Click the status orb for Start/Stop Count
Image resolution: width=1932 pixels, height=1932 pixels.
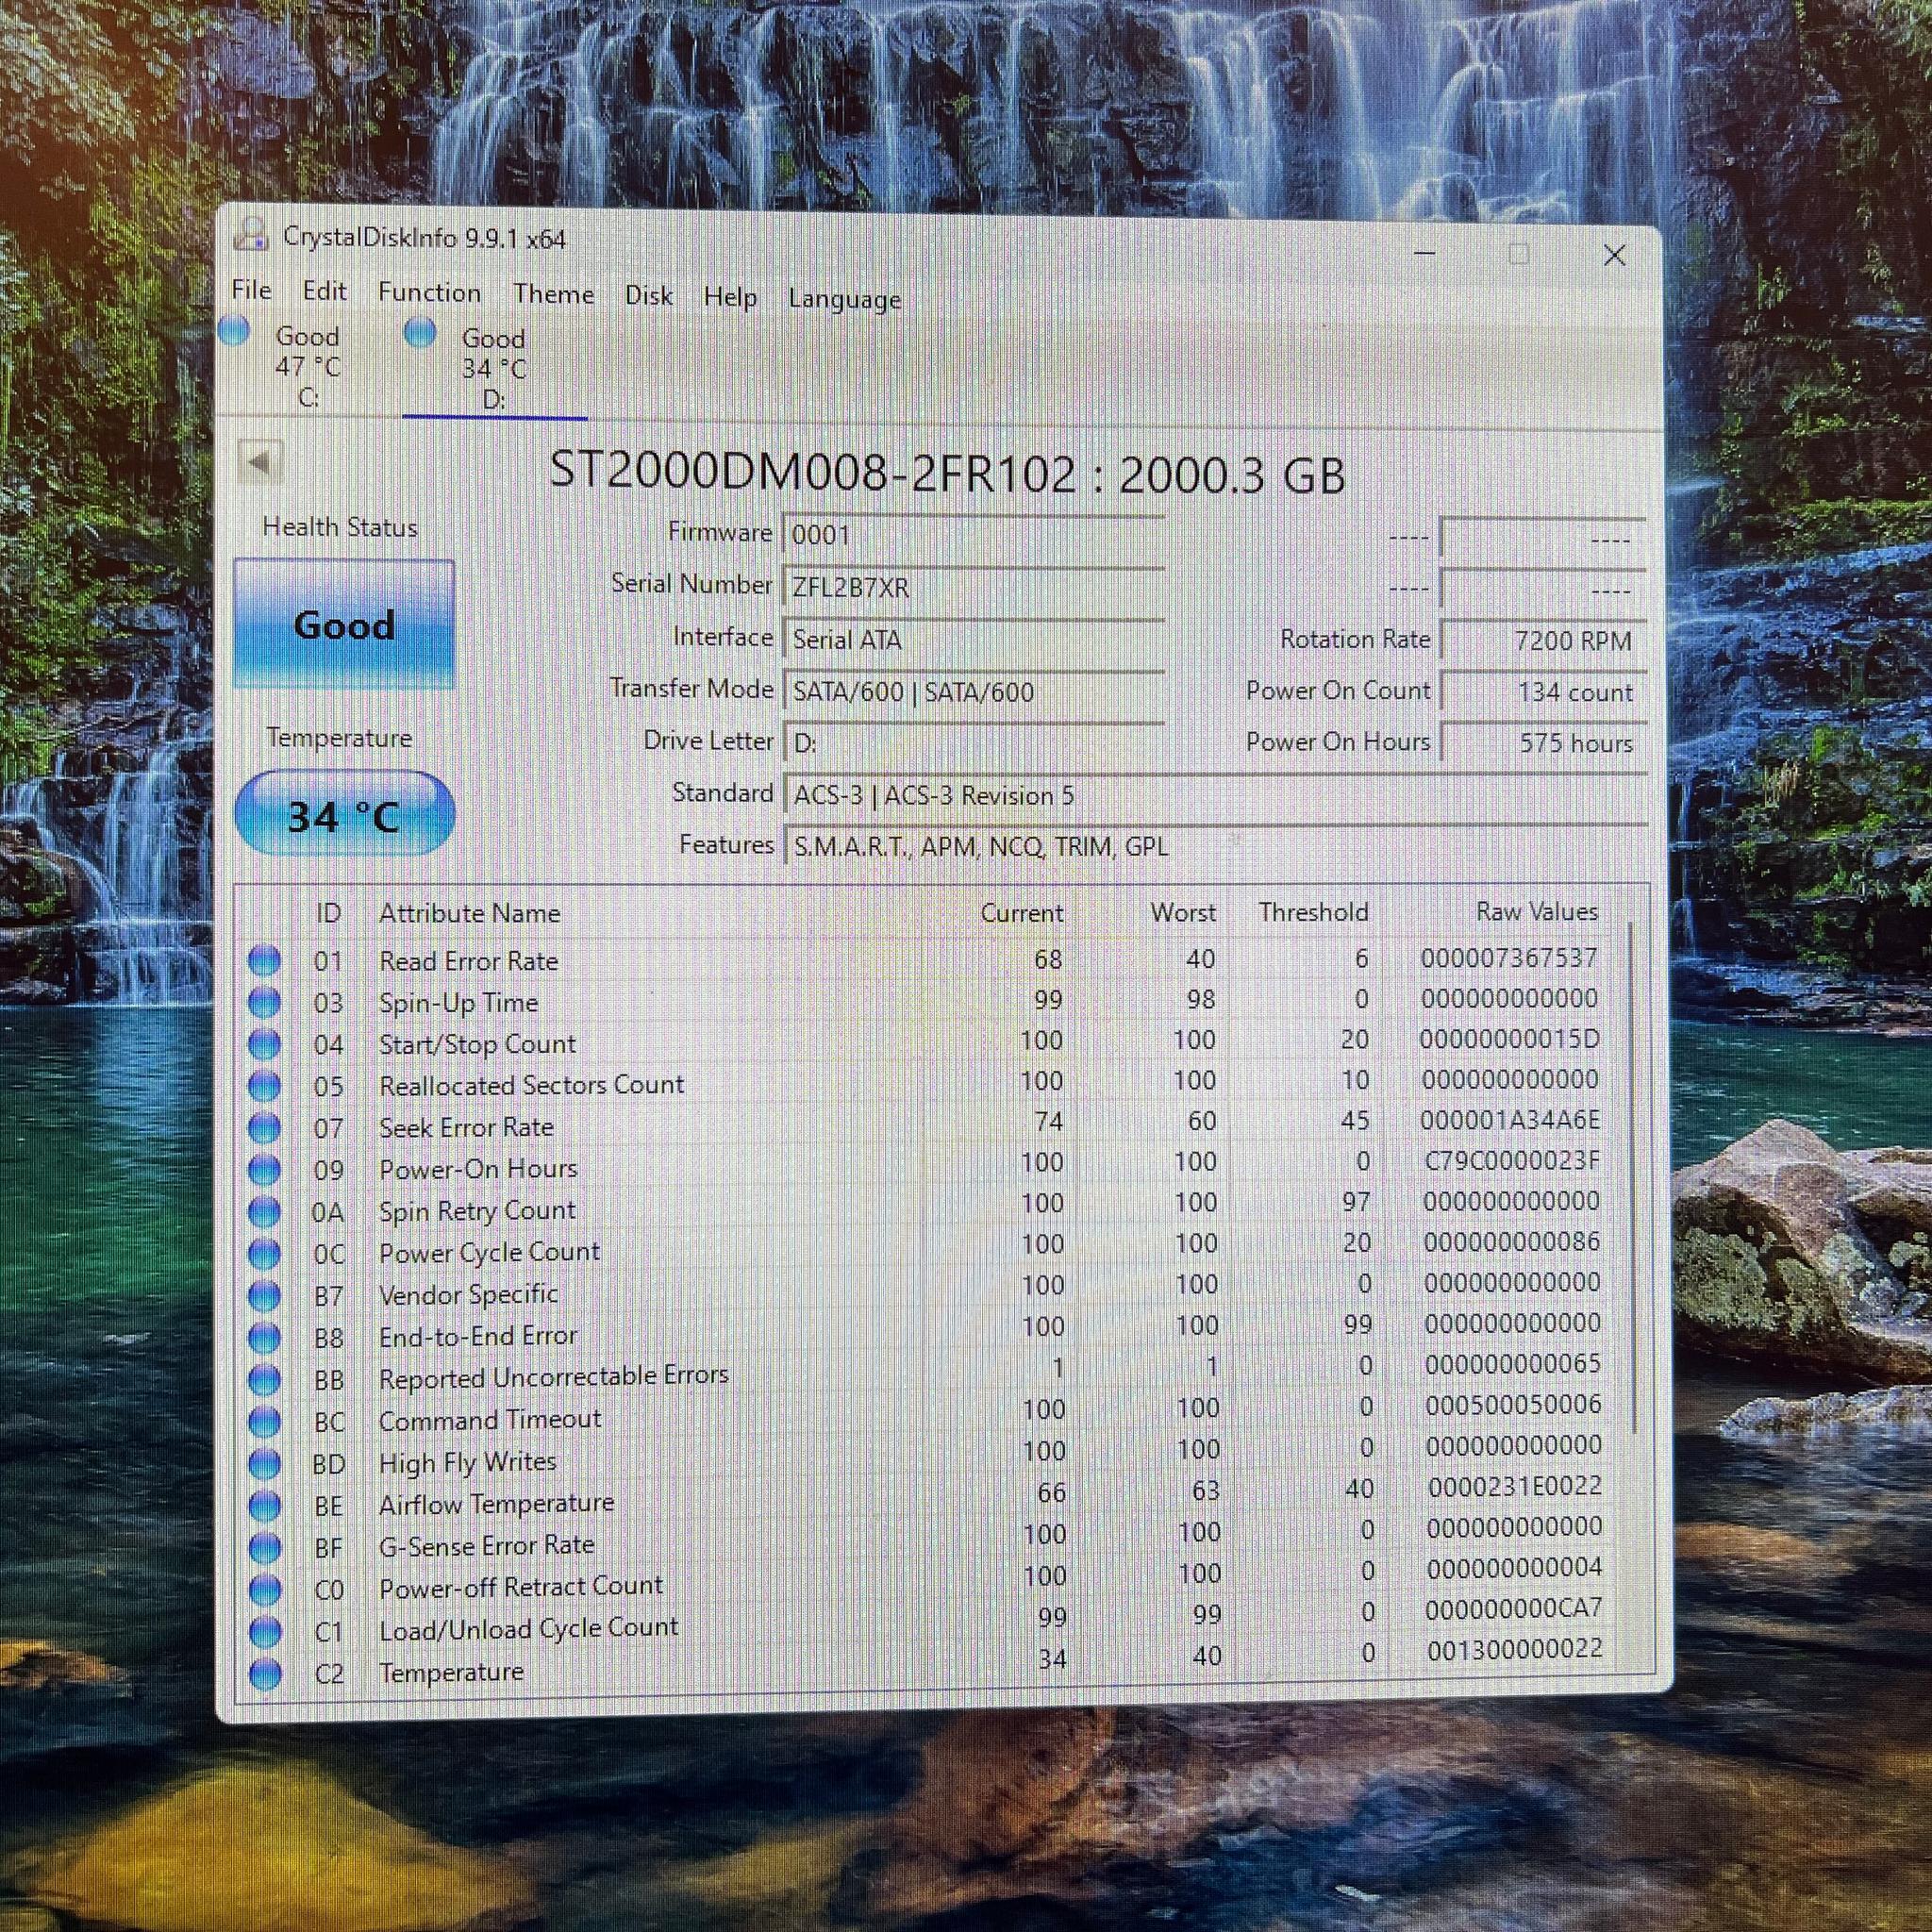(264, 1044)
